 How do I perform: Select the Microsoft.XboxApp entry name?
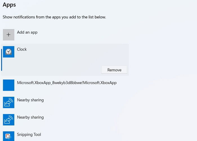click(67, 83)
